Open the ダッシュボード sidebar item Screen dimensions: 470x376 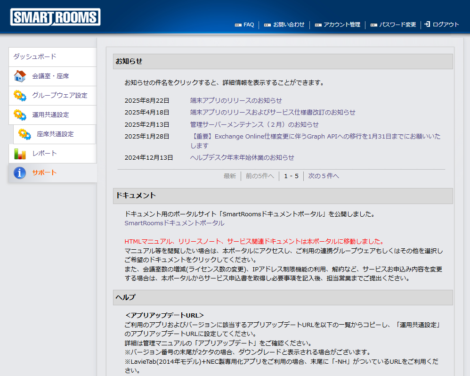pyautogui.click(x=35, y=57)
